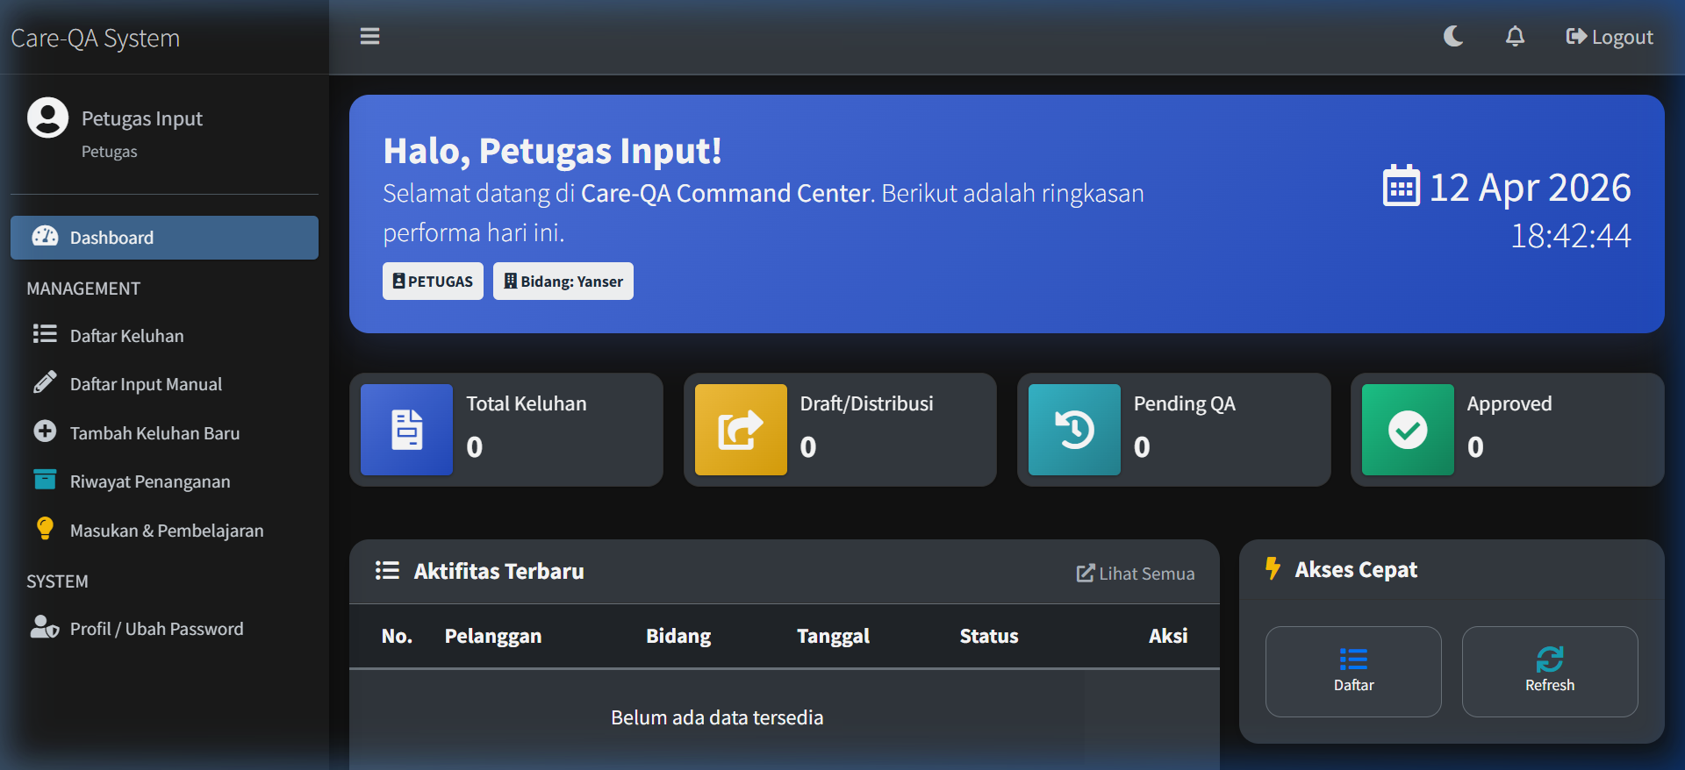Click the Bidang column header
This screenshot has width=1685, height=770.
tap(678, 637)
